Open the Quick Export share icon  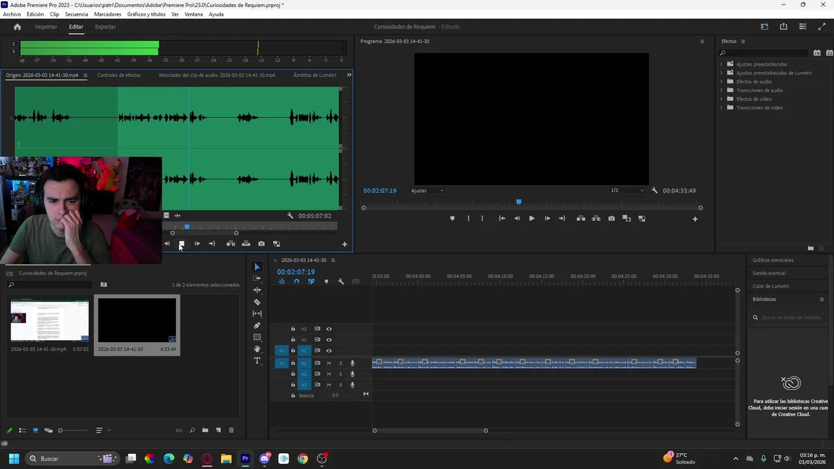[x=783, y=27]
